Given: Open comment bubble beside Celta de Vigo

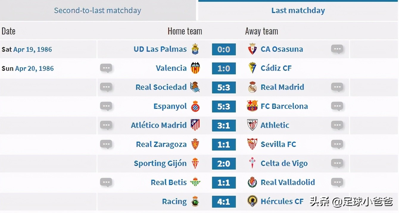Looking at the screenshot, I should (337, 163).
